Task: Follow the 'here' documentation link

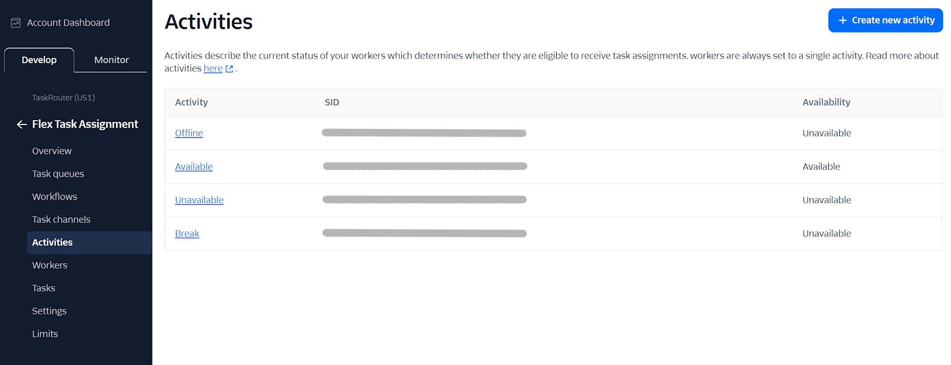Action: [213, 68]
